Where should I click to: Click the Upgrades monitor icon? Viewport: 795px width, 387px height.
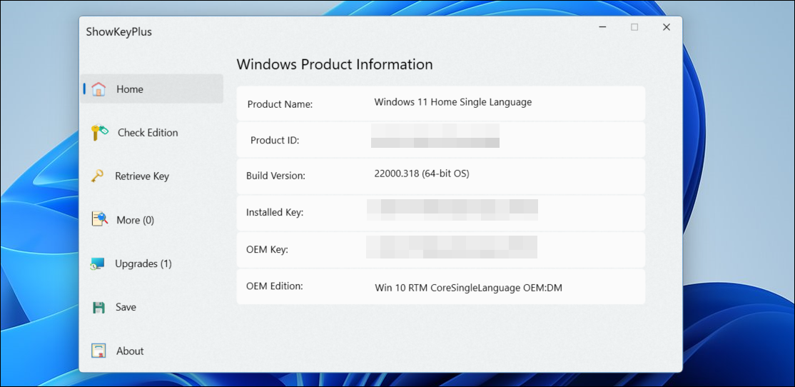[x=98, y=263]
